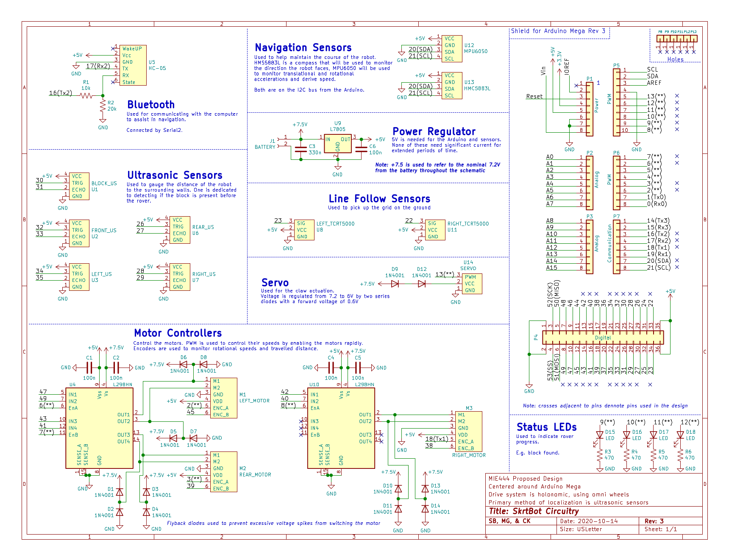Select the P1 Power header connector
Screen dimensions: 729x560
(590, 109)
